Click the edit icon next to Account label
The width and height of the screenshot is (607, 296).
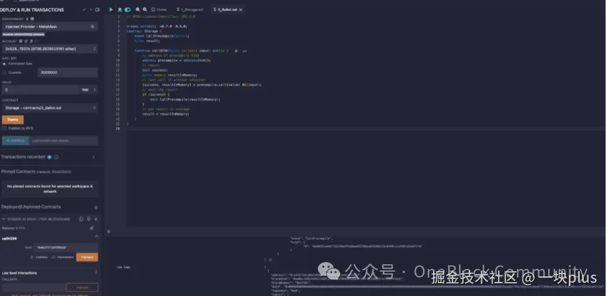[x=26, y=41]
